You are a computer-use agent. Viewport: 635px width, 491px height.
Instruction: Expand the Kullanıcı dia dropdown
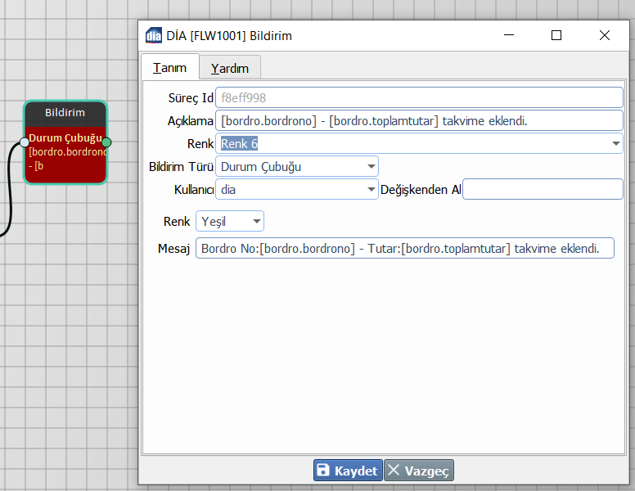coord(297,190)
